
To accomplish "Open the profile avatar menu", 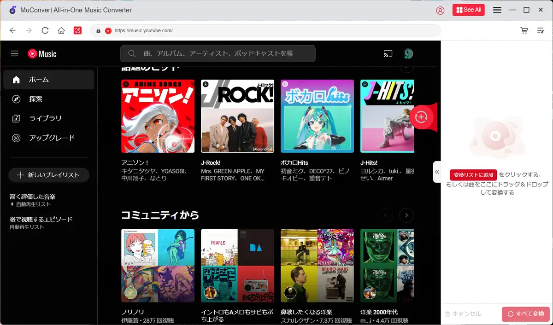I will [x=408, y=54].
